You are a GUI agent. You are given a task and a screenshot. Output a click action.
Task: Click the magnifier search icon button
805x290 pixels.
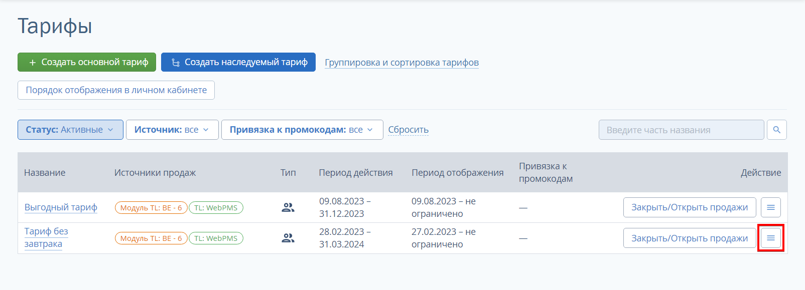tap(777, 130)
